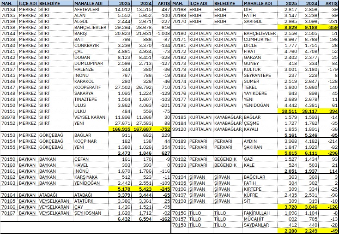Click the highlighted 167.687 total for 2024
Screen dimensions: 339x234
pyautogui.click(x=147, y=129)
